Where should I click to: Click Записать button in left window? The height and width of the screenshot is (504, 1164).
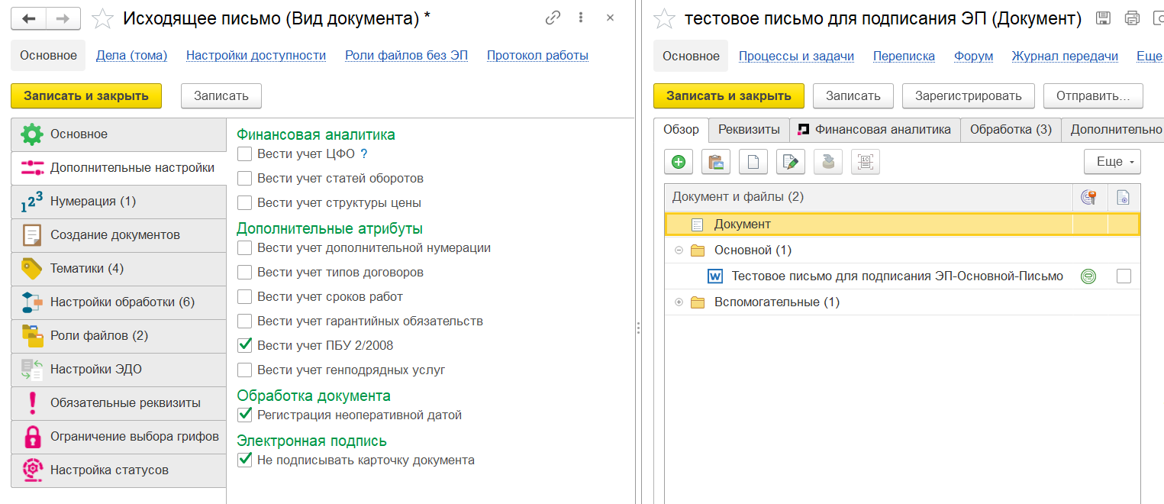[221, 96]
